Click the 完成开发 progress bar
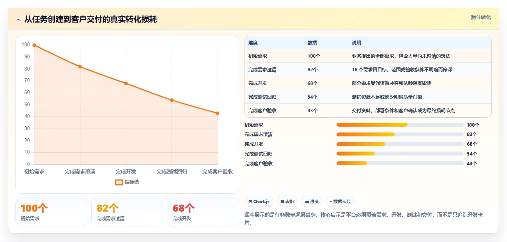Screen dimensions: 507x242 (x=400, y=144)
